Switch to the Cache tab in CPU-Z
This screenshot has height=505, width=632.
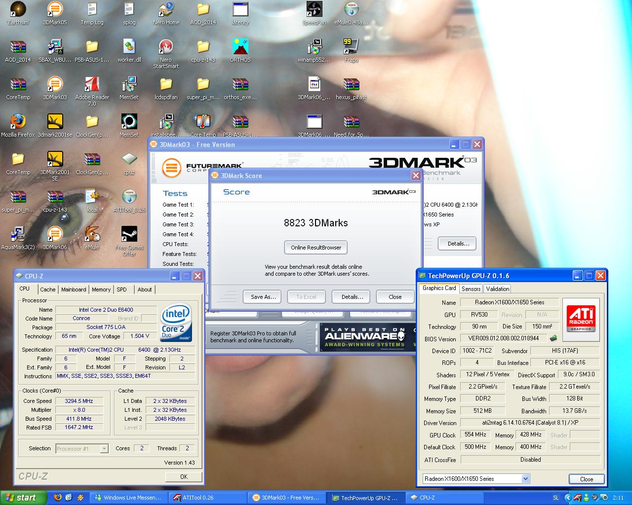tap(47, 289)
